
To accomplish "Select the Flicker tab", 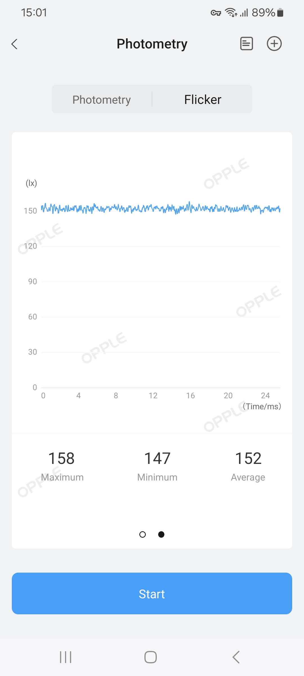I will (203, 99).
